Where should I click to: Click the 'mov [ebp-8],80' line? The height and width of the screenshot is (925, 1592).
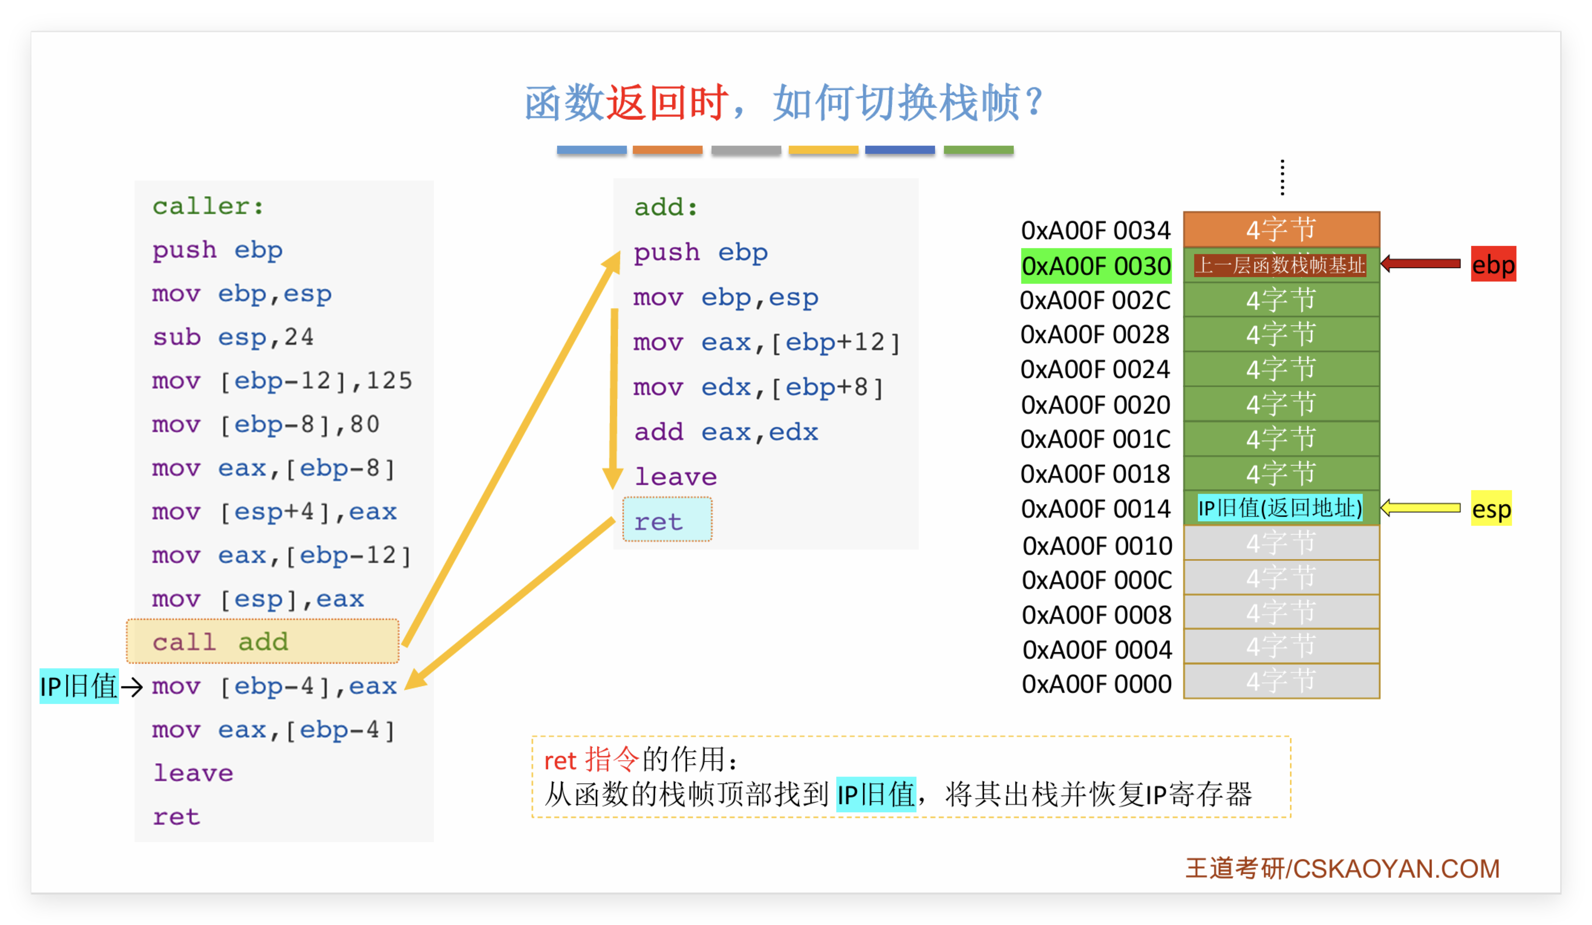point(265,424)
